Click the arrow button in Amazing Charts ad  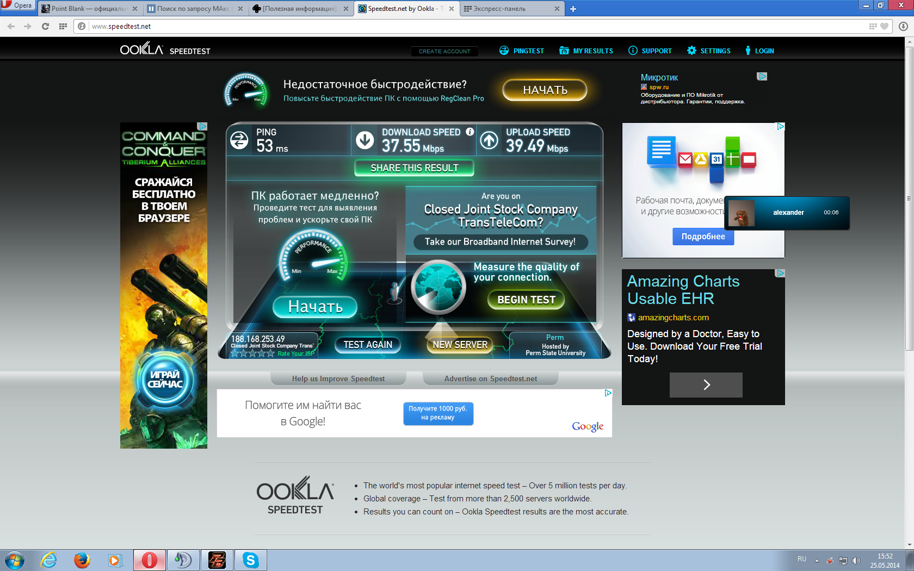[706, 385]
